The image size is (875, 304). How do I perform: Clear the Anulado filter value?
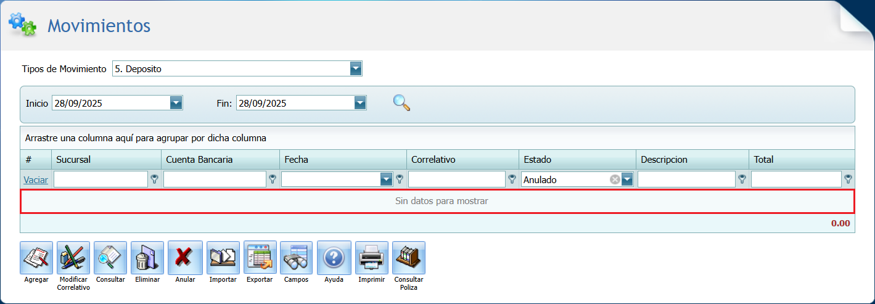point(615,179)
